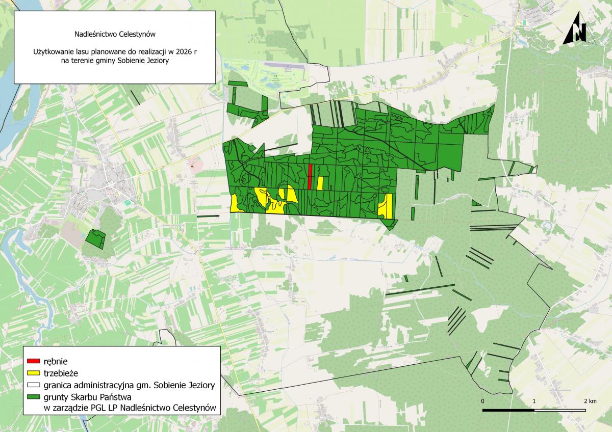Select the isolated green parcel in the southwest
This screenshot has height=432, width=612.
95,238
